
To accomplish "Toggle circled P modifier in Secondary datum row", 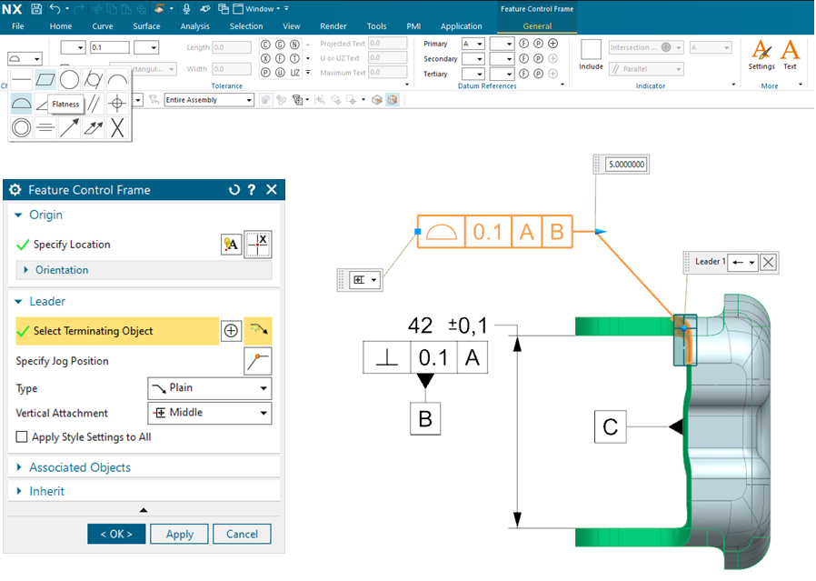I will pyautogui.click(x=539, y=58).
